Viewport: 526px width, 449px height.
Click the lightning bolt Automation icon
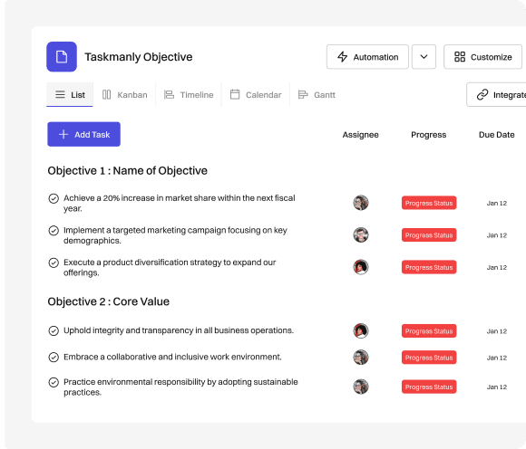click(342, 57)
